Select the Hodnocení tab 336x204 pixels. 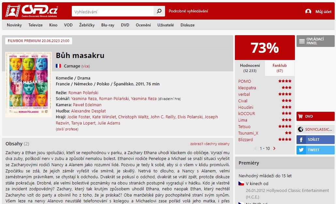[250, 68]
